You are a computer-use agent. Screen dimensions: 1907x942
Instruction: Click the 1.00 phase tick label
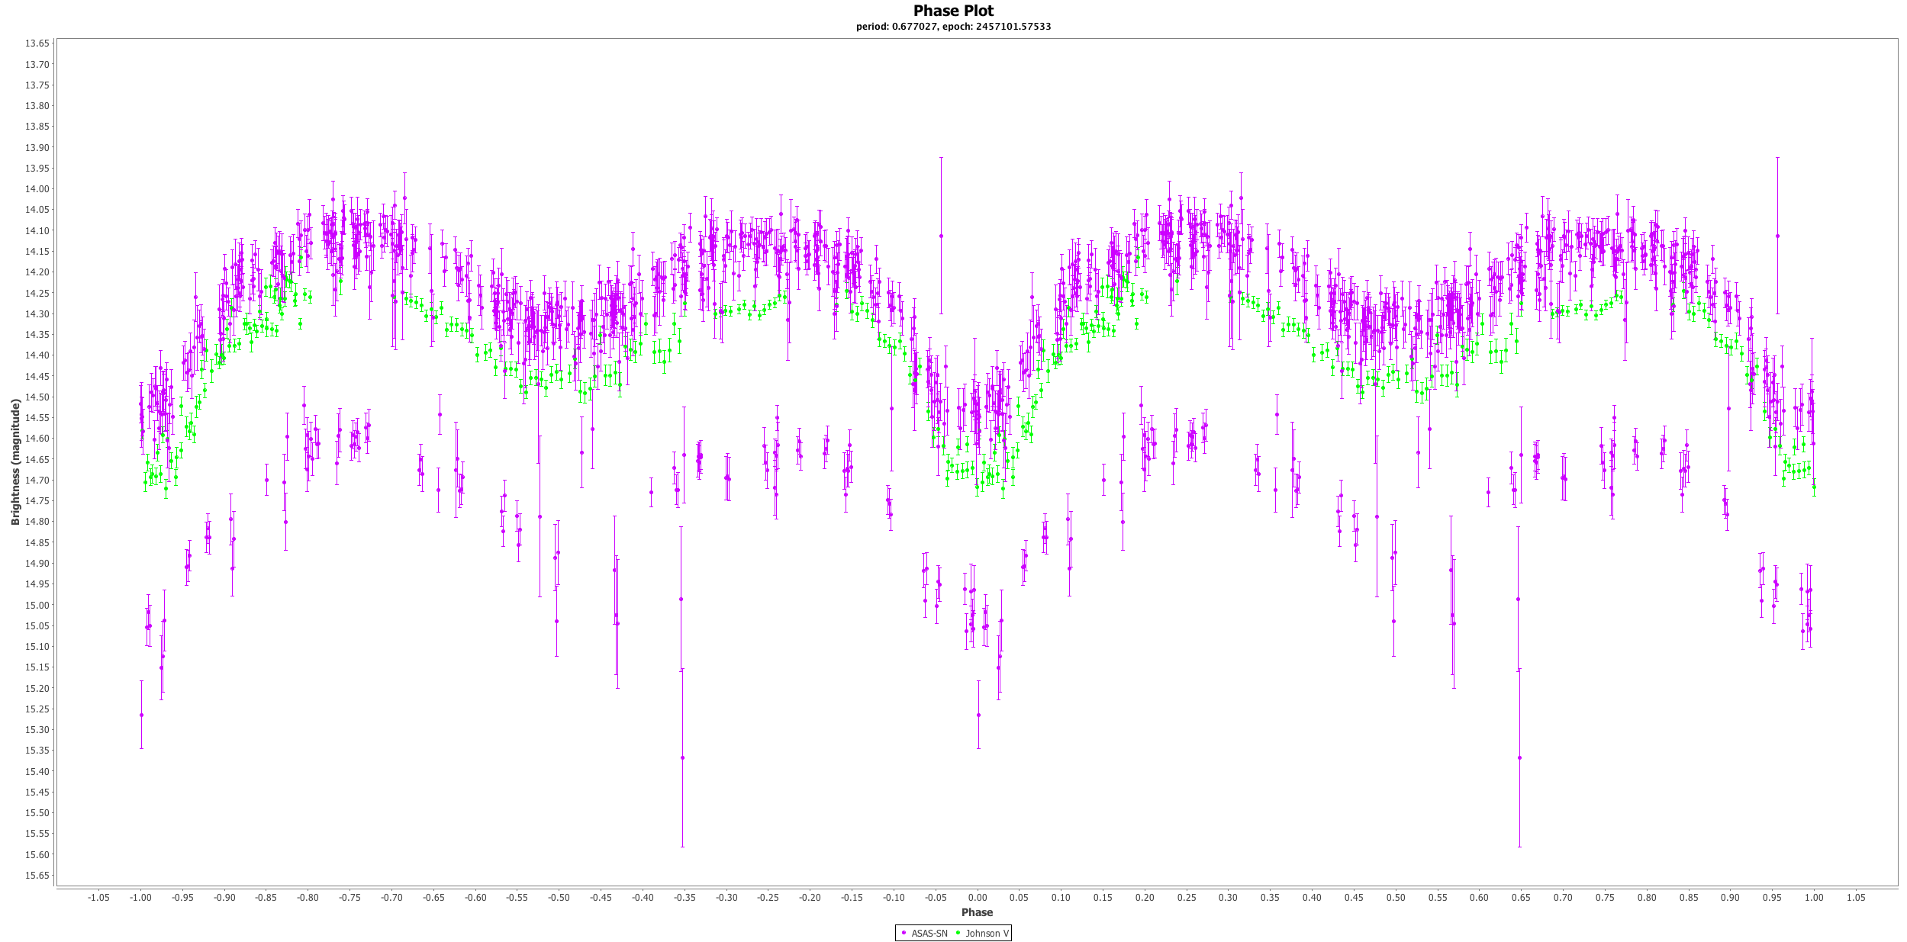(x=1814, y=898)
